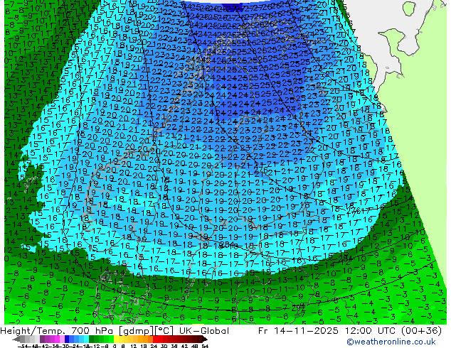The width and height of the screenshot is (451, 348).
Task: Open the weatheronline.co.uk copyright link
Action: click(x=391, y=342)
